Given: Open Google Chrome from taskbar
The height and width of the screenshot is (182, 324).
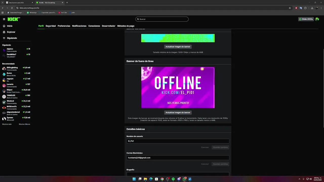Looking at the screenshot, I should pyautogui.click(x=162, y=179).
